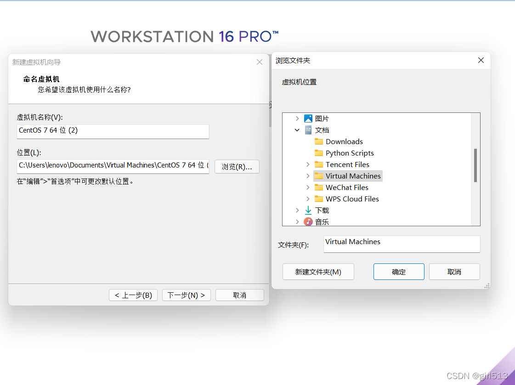Click the Python Scripts folder icon
The width and height of the screenshot is (515, 385).
click(318, 153)
